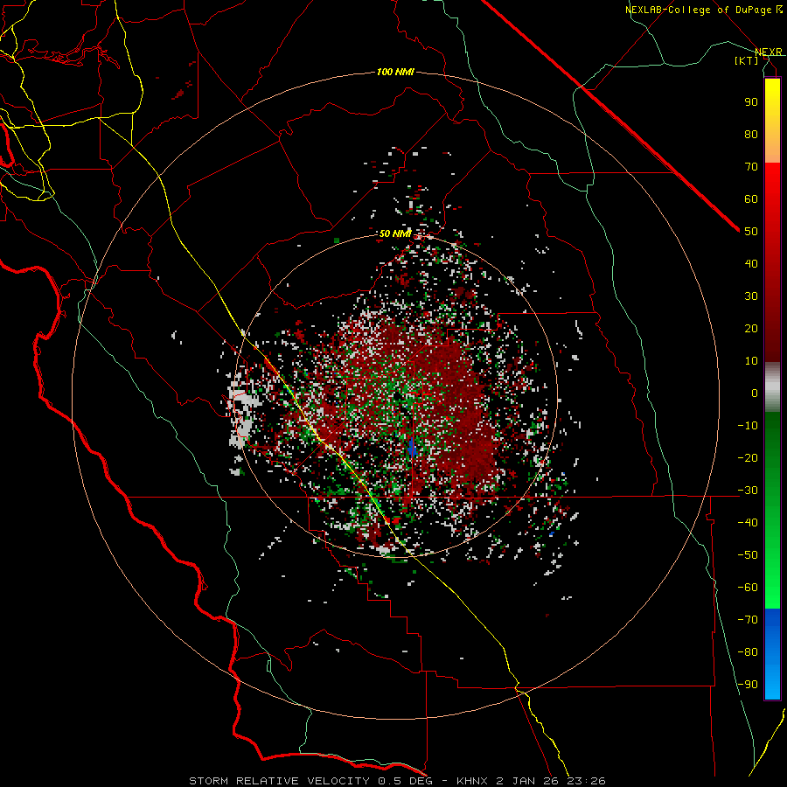Image resolution: width=787 pixels, height=787 pixels.
Task: Select the positive 30 value on velocity scale
Action: click(x=751, y=296)
